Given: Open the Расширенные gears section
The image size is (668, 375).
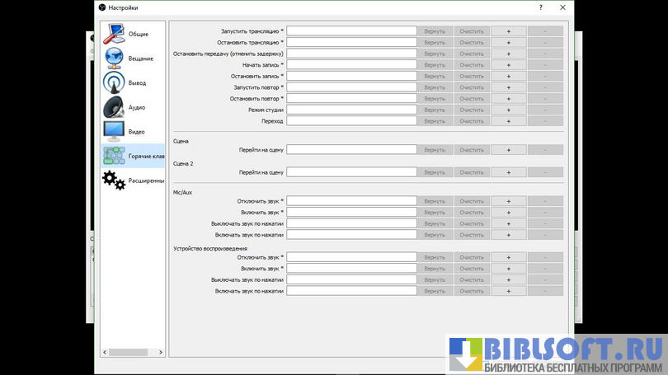Looking at the screenshot, I should 133,180.
